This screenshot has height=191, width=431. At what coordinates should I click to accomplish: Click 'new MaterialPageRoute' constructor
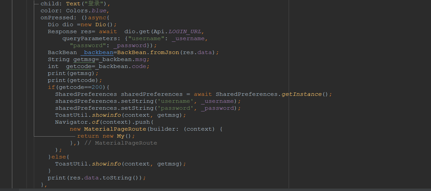point(108,129)
